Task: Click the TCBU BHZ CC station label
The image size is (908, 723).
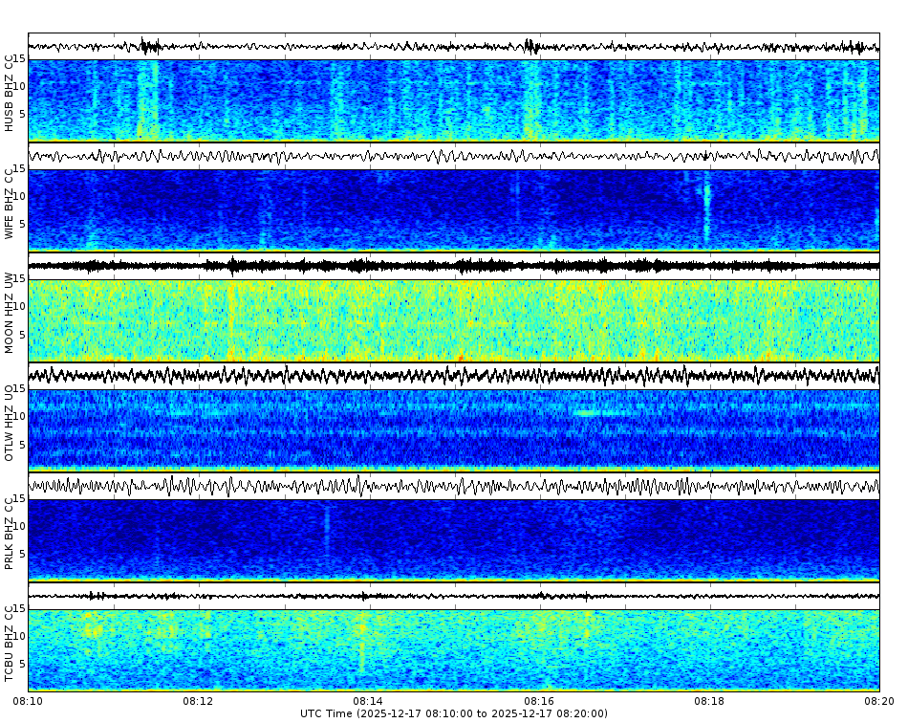Action: click(11, 648)
